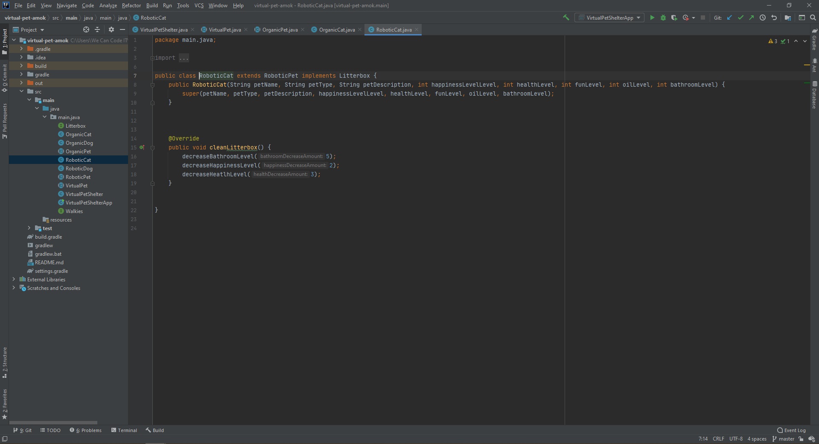The height and width of the screenshot is (444, 819).
Task: Click the master Git branch widget
Action: [x=783, y=439]
